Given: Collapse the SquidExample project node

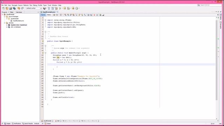Looking at the screenshot, I should (2, 14).
